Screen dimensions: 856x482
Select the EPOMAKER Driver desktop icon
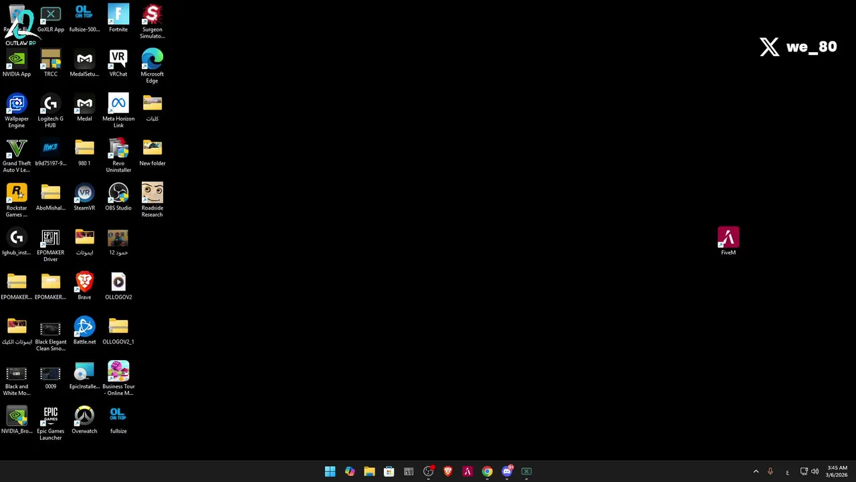(51, 245)
